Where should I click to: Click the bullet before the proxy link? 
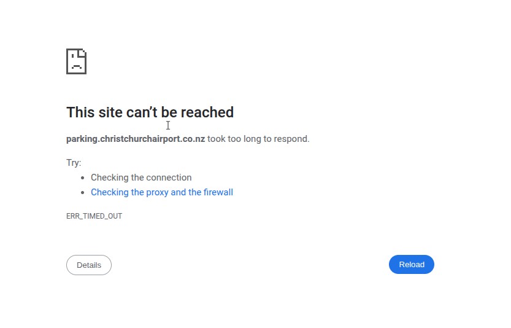pyautogui.click(x=82, y=192)
